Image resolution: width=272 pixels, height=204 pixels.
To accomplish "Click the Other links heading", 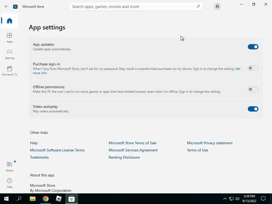I will pyautogui.click(x=39, y=133).
